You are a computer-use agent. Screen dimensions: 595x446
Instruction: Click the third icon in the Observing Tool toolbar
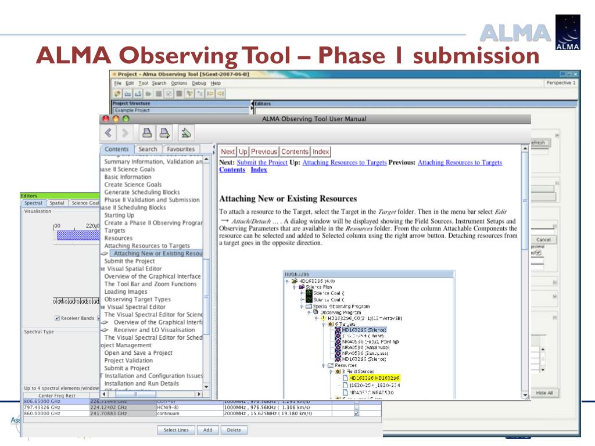tap(138, 93)
